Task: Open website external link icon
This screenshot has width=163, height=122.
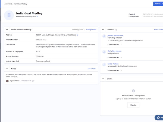Action: (37, 17)
